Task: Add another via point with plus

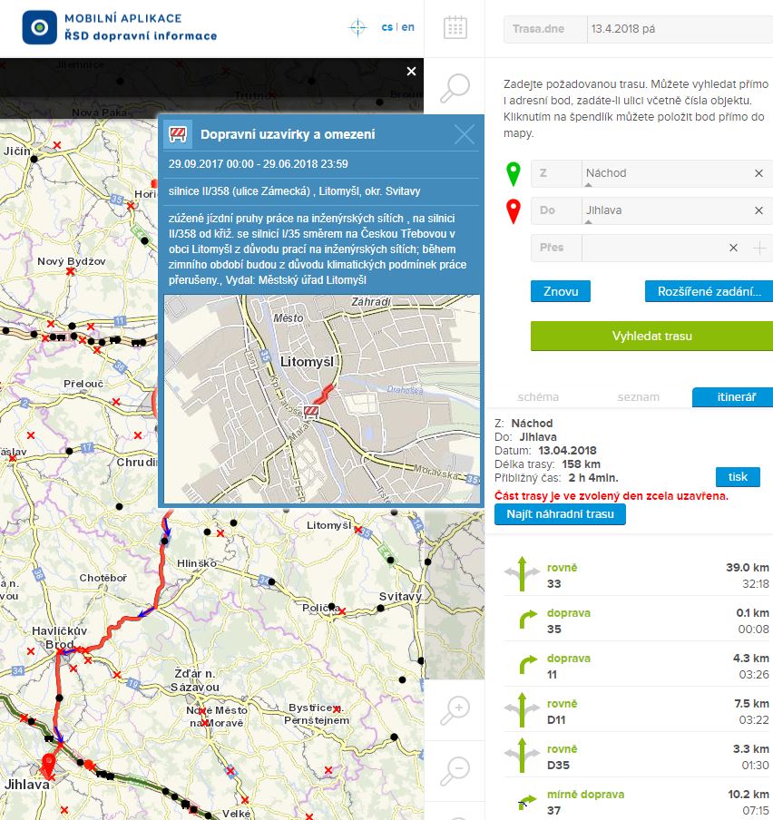Action: tap(760, 248)
